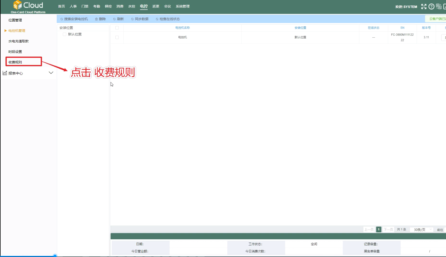This screenshot has width=446, height=257.
Task: Open the 梯控 menu
Action: [108, 6]
